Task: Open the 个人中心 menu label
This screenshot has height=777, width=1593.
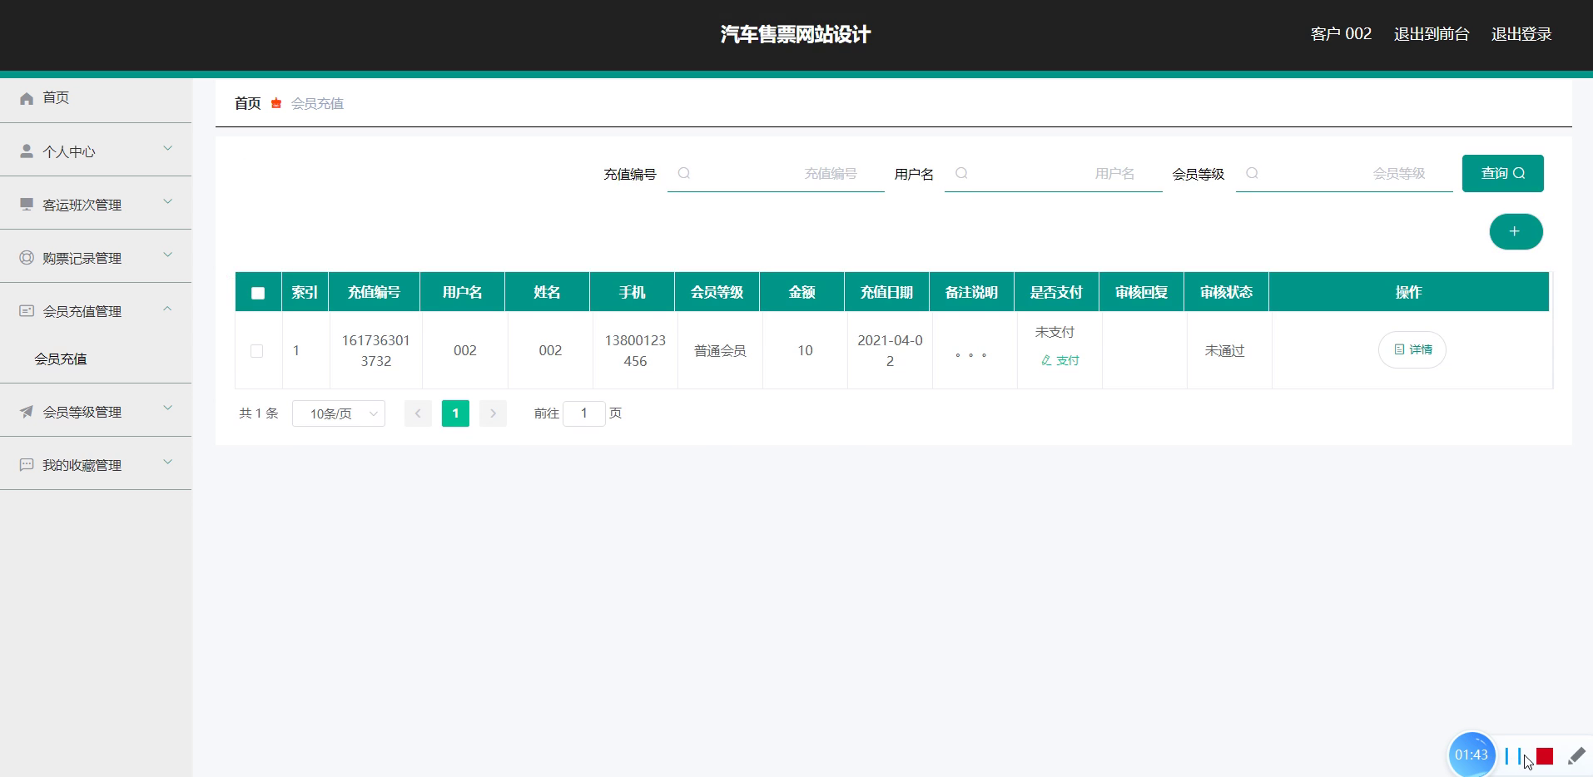Action: pyautogui.click(x=69, y=151)
